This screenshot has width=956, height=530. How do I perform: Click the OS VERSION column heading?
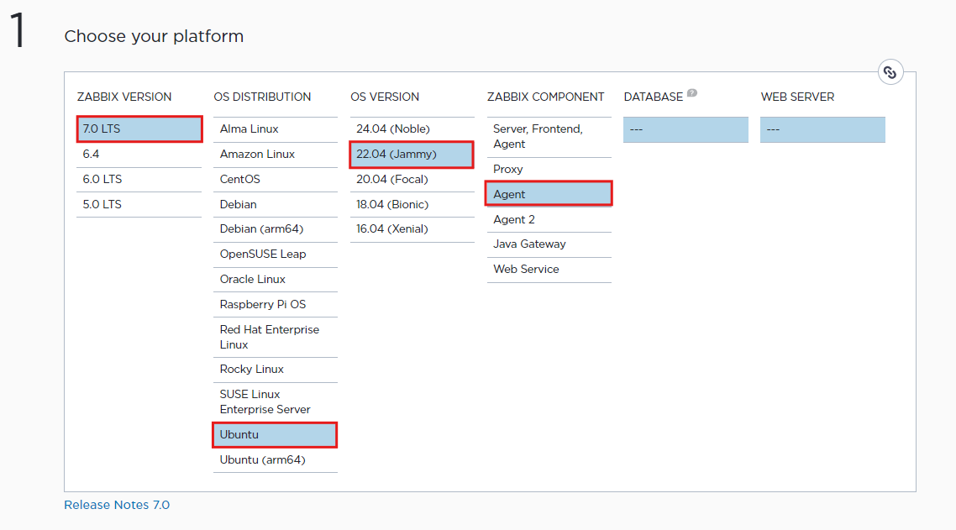(x=385, y=97)
